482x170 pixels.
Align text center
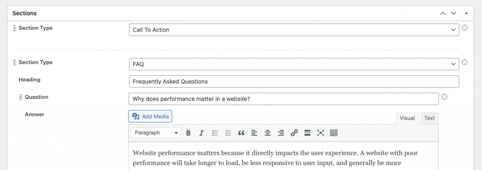click(x=268, y=133)
